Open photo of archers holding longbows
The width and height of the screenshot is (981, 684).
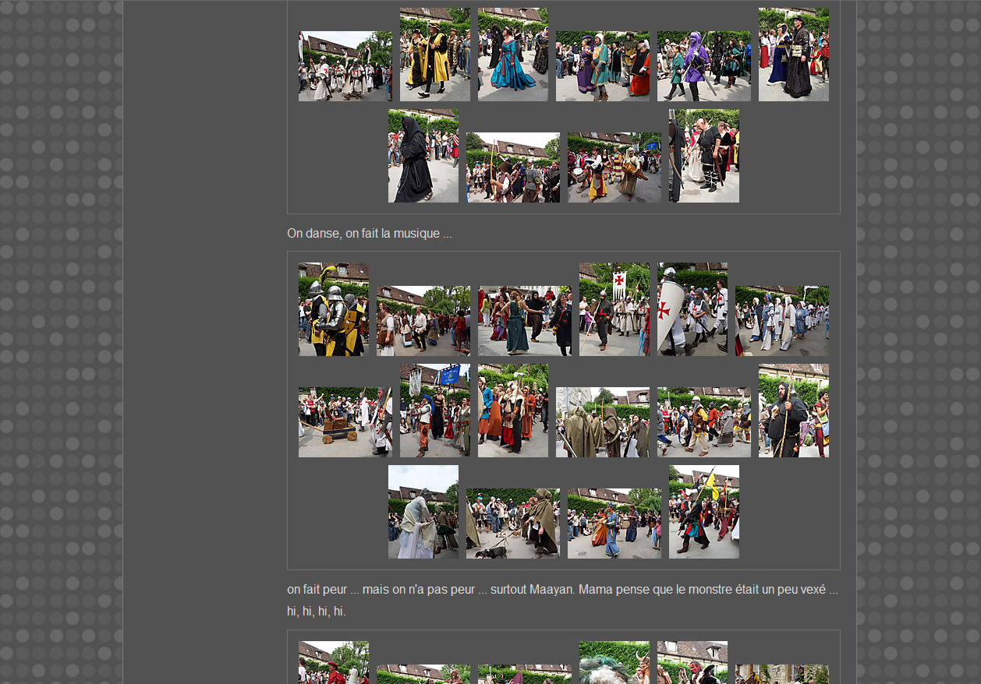(512, 167)
